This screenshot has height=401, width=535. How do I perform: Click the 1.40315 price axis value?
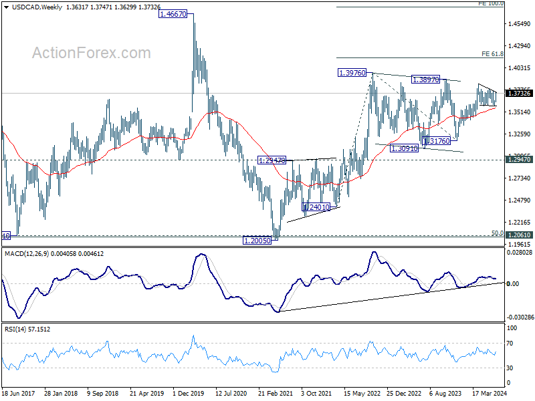point(520,68)
